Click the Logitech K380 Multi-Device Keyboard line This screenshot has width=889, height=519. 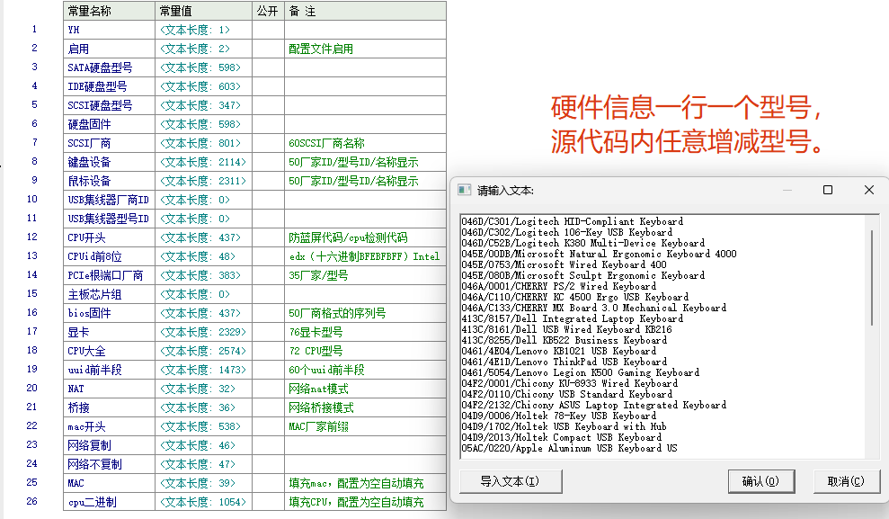(582, 243)
